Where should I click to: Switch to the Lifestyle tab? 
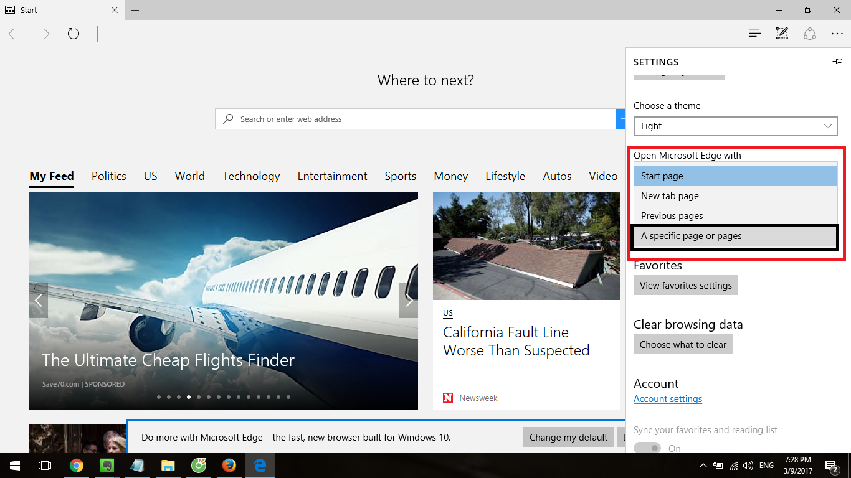(x=505, y=176)
